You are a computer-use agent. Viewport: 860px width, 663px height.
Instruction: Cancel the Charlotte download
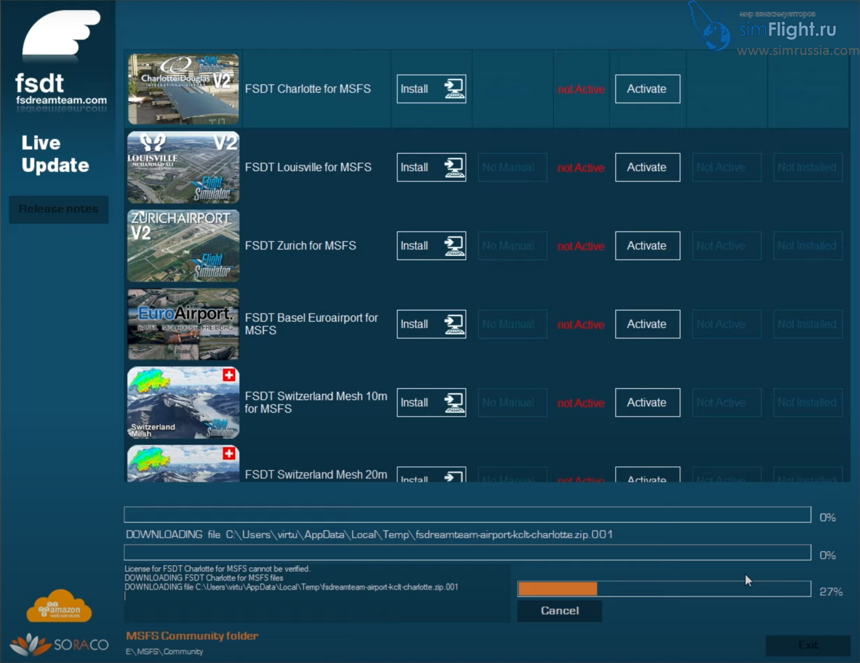559,610
